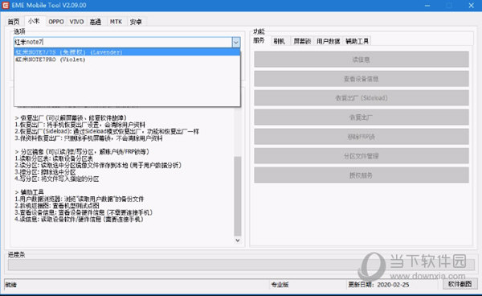Click the '1.用户数据浏览器' description line
The image size is (482, 296).
(x=79, y=199)
